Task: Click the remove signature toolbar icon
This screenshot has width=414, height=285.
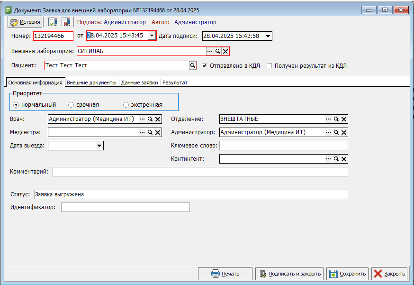Action: click(65, 22)
